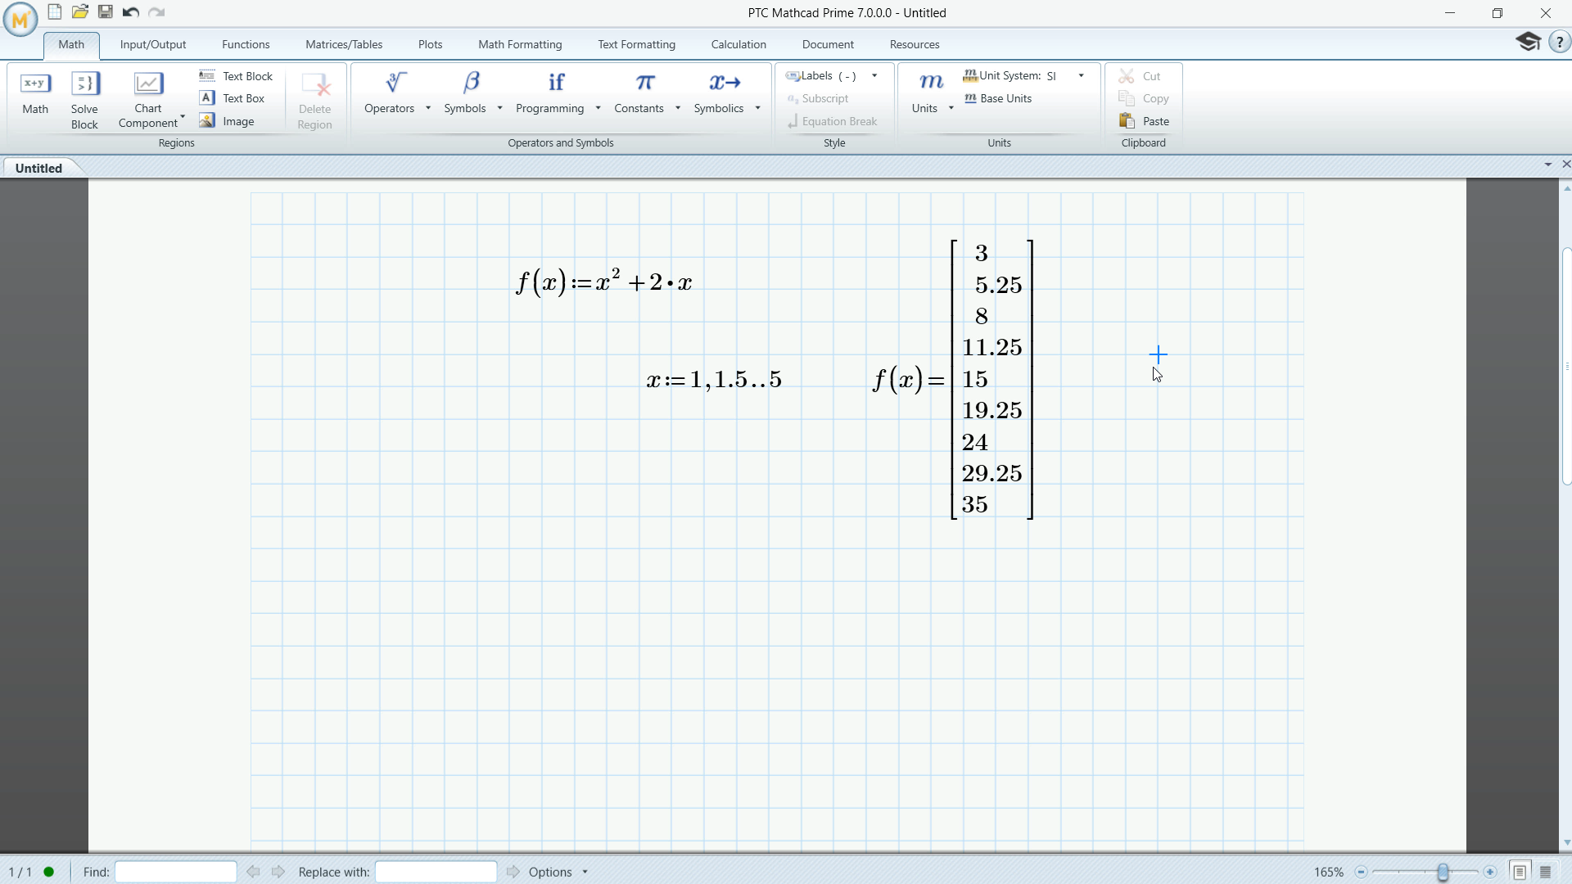Click zoom out minus button

1362,872
